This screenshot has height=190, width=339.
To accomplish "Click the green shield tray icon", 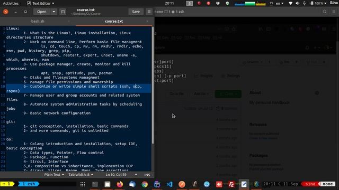I will [227, 3].
